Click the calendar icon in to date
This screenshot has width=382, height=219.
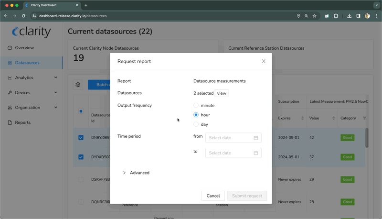(x=255, y=153)
